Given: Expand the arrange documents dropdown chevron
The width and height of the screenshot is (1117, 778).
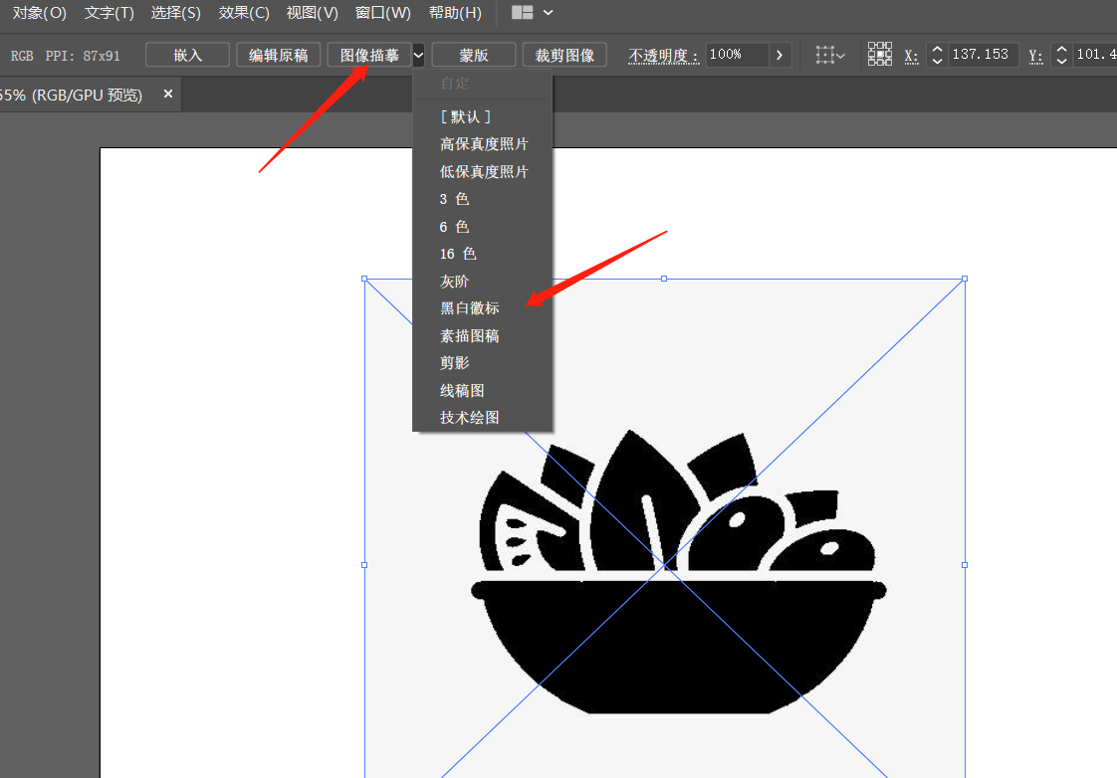Looking at the screenshot, I should click(x=548, y=13).
